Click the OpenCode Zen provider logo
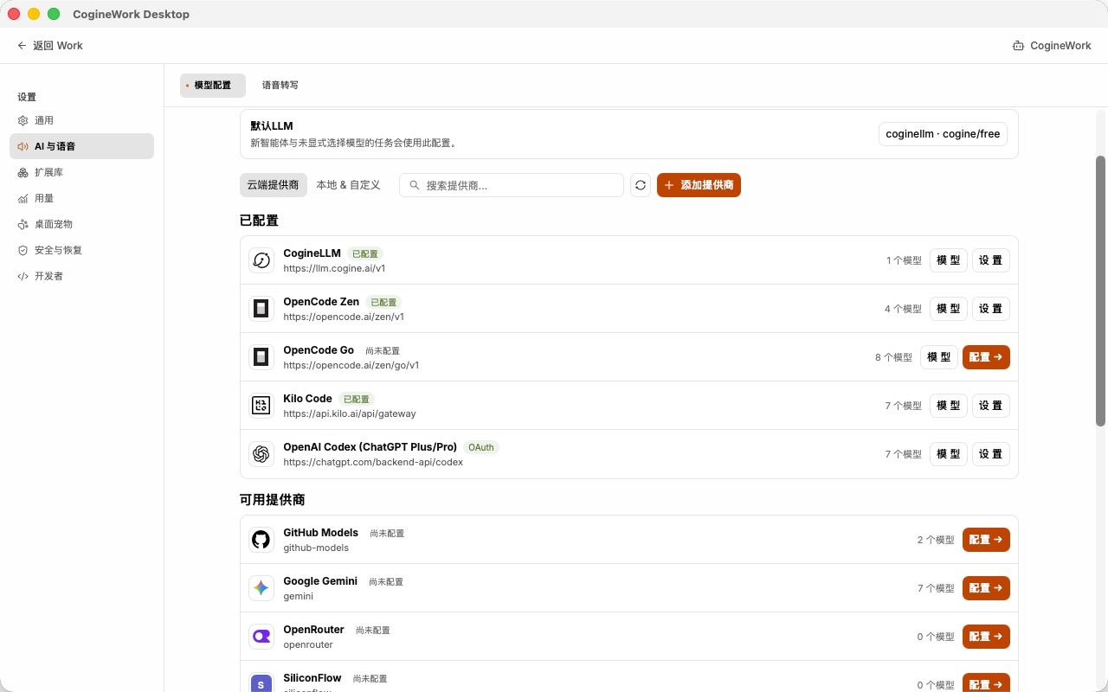Viewport: 1108px width, 692px height. click(261, 309)
